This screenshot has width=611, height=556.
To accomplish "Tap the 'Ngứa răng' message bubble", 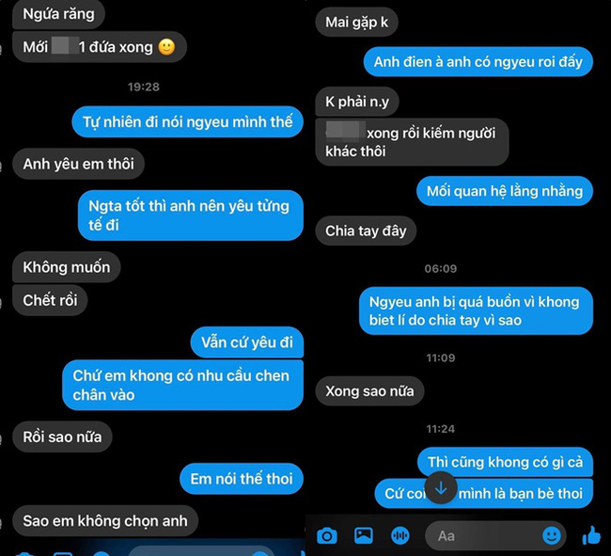I will point(58,14).
